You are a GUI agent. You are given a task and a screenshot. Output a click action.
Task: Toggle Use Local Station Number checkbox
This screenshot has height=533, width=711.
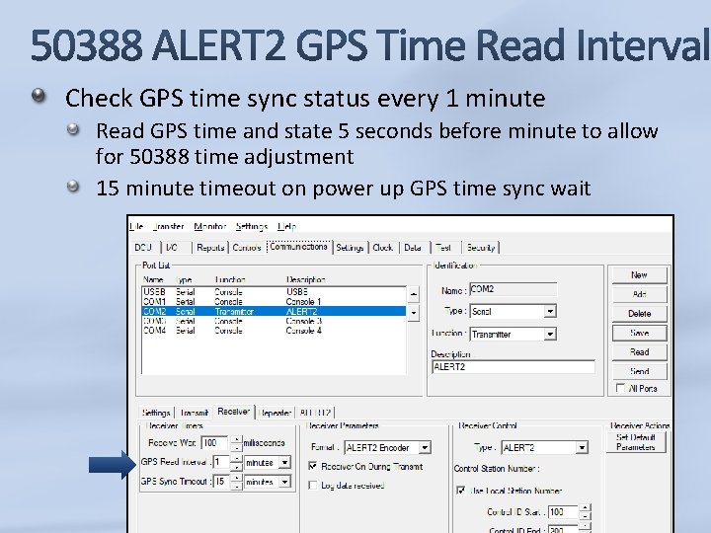(x=461, y=491)
